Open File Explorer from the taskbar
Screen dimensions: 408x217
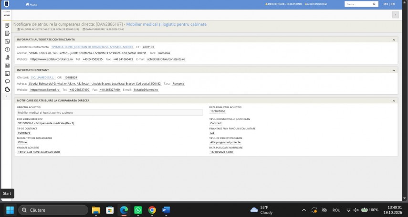[x=96, y=210]
